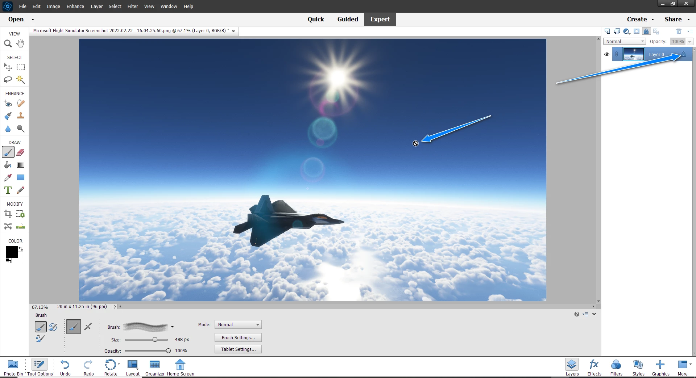The height and width of the screenshot is (378, 696).
Task: Delete layer with the trash icon
Action: pyautogui.click(x=679, y=31)
